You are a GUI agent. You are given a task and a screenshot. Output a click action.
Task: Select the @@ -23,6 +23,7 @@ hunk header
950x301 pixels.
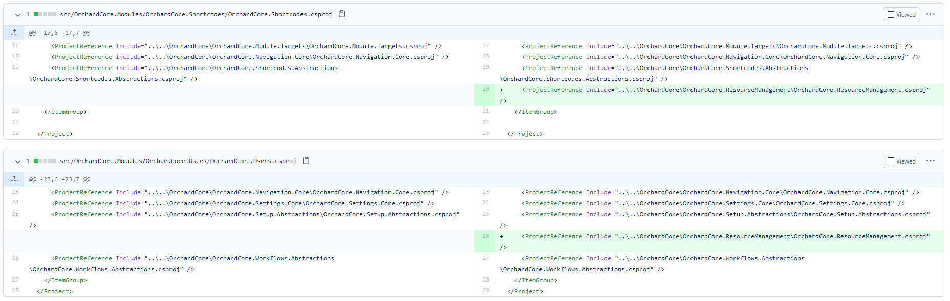[x=59, y=179]
